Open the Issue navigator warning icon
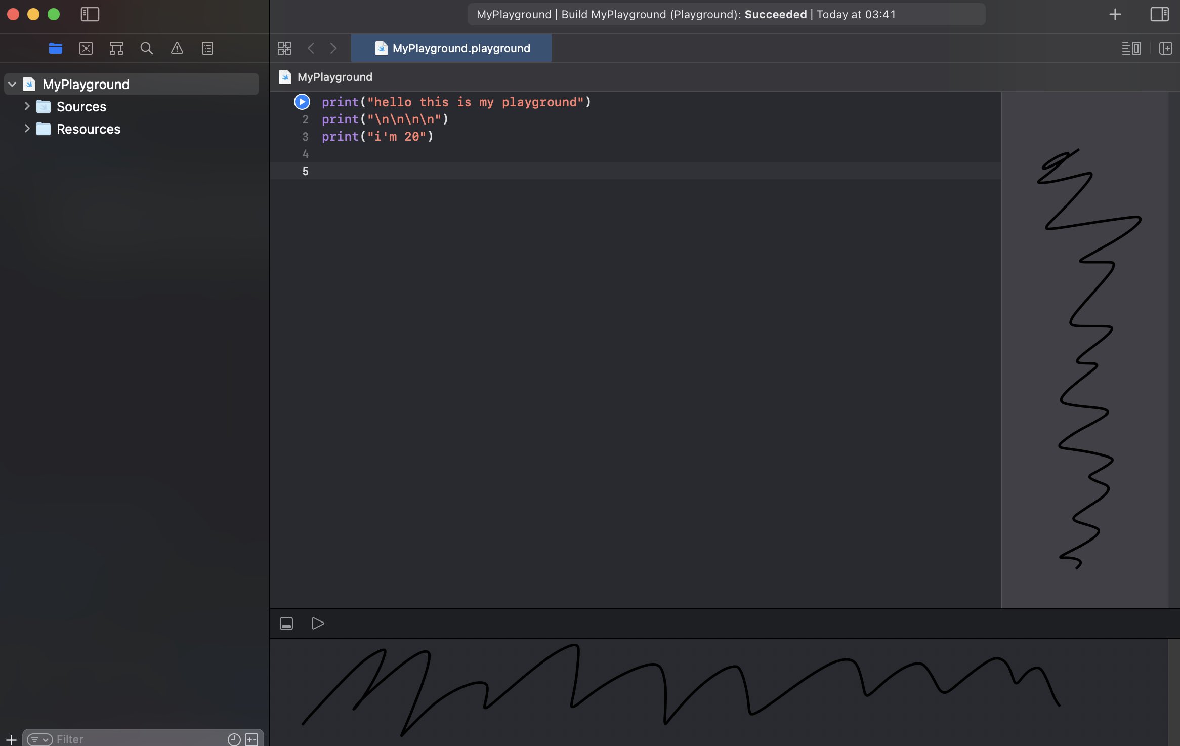 point(177,48)
